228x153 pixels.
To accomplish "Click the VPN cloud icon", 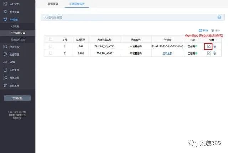I will click(5, 62).
